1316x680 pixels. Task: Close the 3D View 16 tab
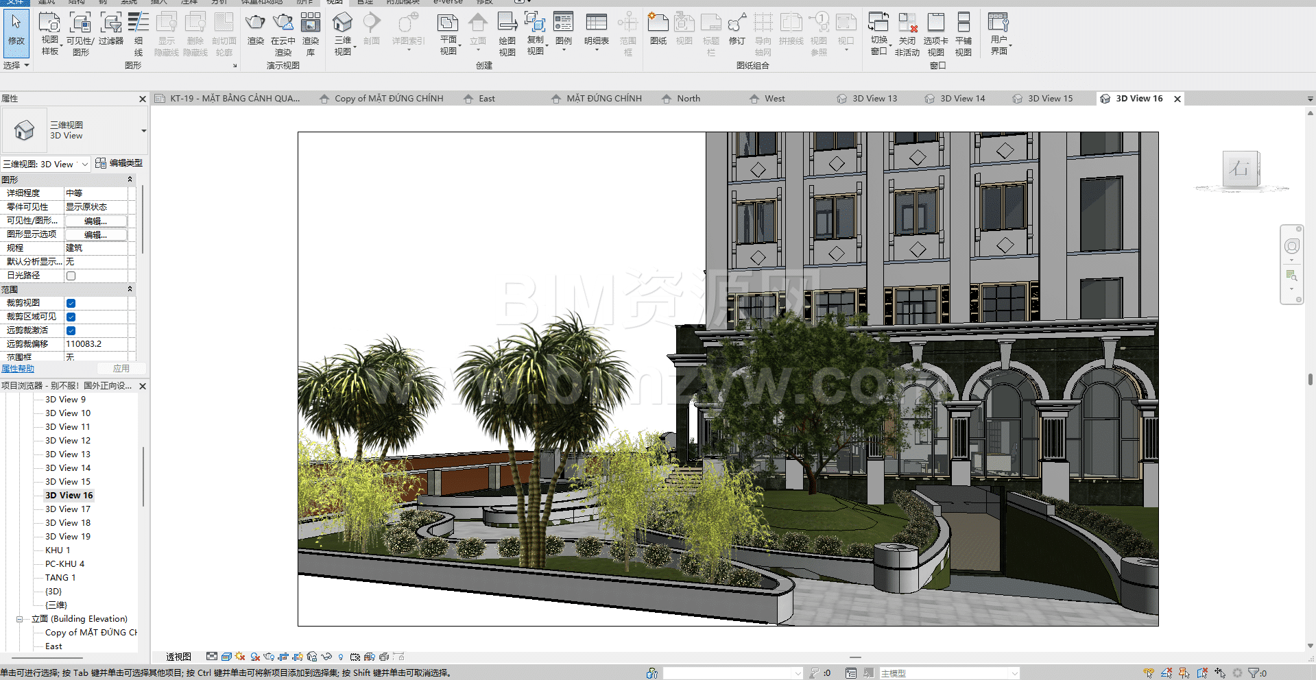[x=1177, y=99]
